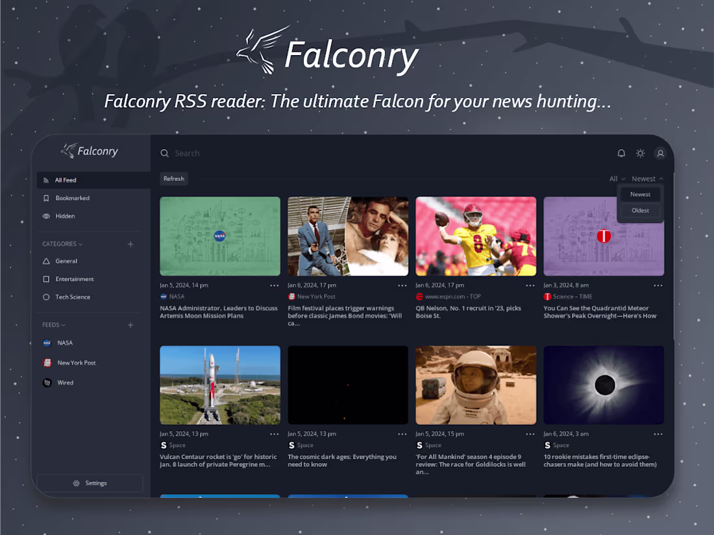Toggle the theme with the sun icon

tap(640, 153)
